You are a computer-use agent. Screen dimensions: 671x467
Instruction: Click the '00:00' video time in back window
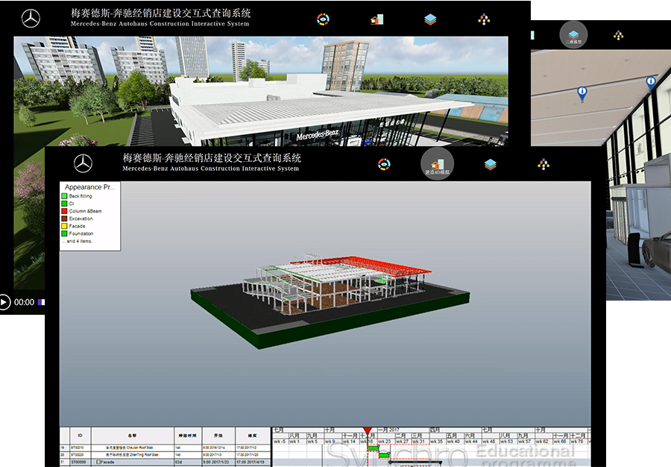pyautogui.click(x=24, y=302)
